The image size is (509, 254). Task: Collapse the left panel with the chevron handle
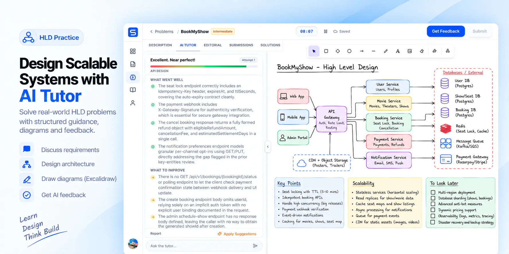click(x=268, y=147)
